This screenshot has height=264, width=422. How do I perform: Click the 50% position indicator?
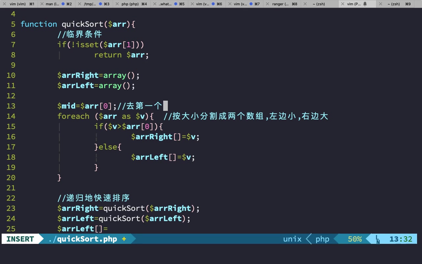[x=355, y=239]
